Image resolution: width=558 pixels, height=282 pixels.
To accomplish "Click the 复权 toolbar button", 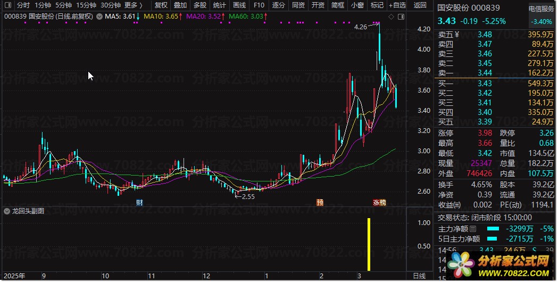I will [x=161, y=5].
